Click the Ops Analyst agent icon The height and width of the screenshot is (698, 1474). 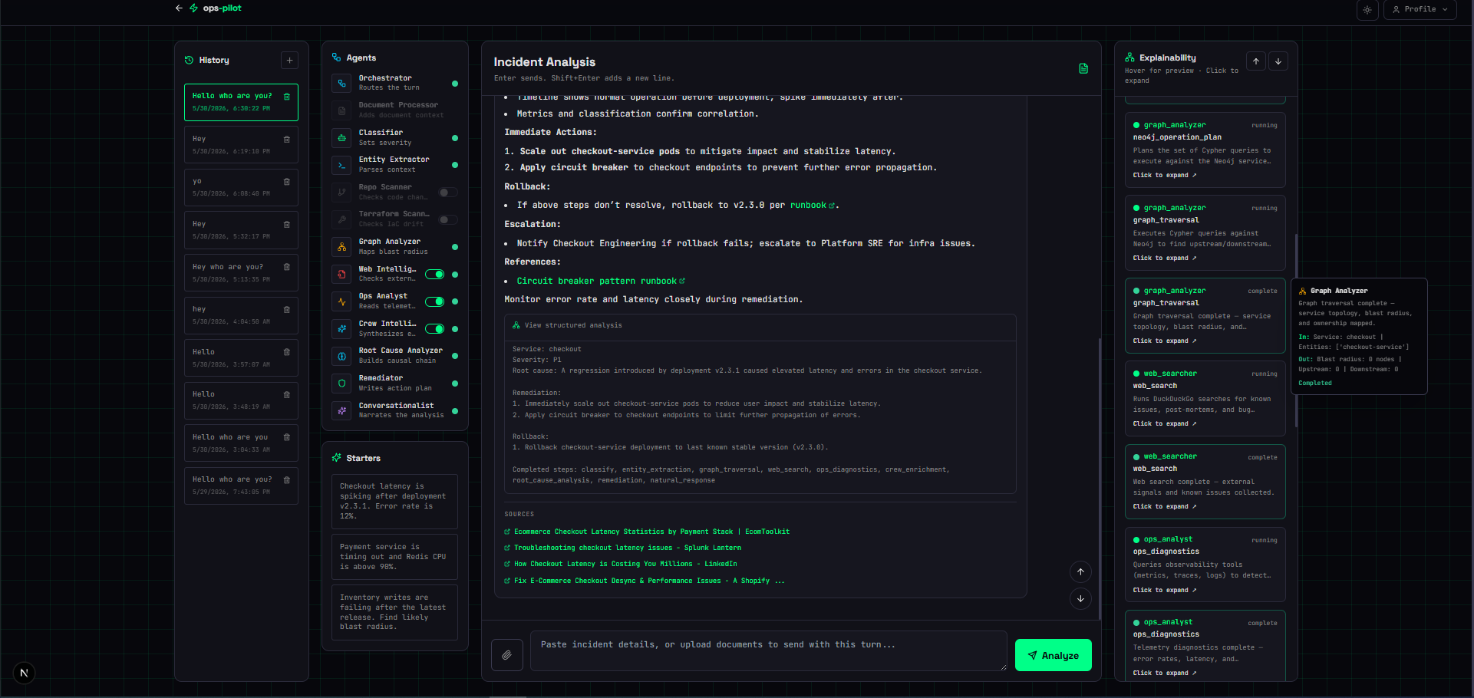click(x=341, y=301)
